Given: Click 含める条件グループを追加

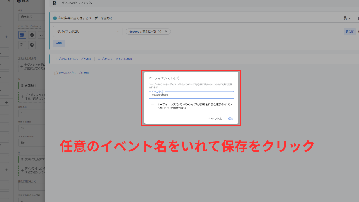Looking at the screenshot, I should [73, 59].
